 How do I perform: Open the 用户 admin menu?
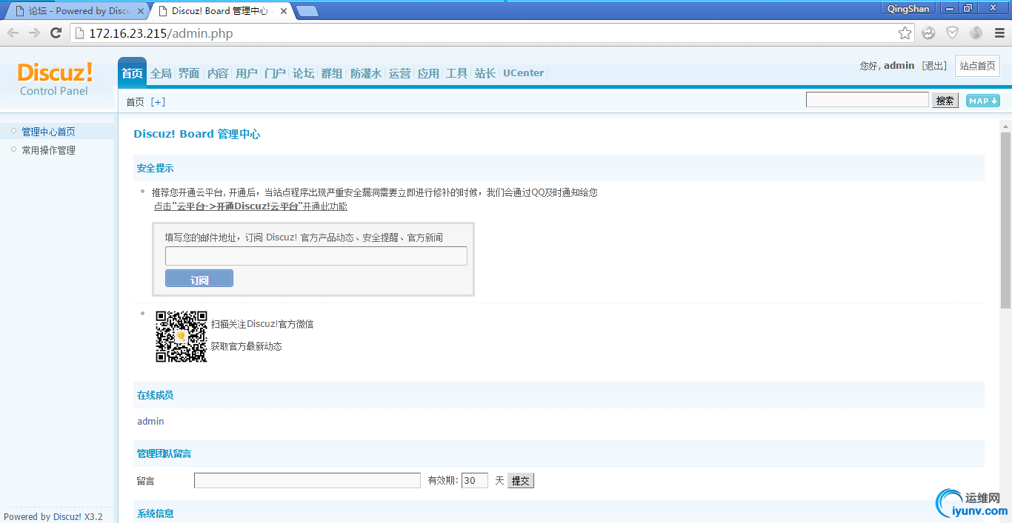point(247,73)
